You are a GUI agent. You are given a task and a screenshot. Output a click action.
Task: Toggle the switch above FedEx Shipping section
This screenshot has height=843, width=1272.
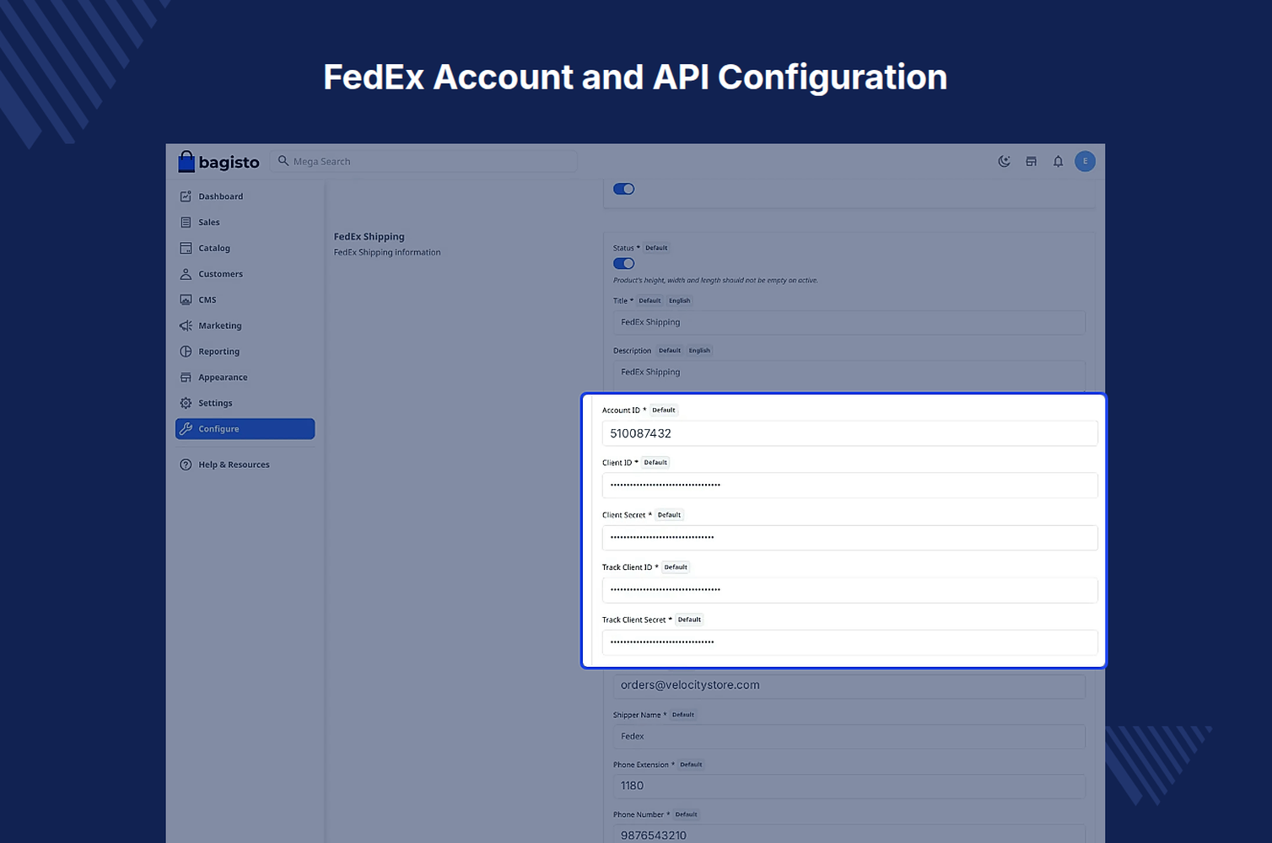pyautogui.click(x=623, y=189)
